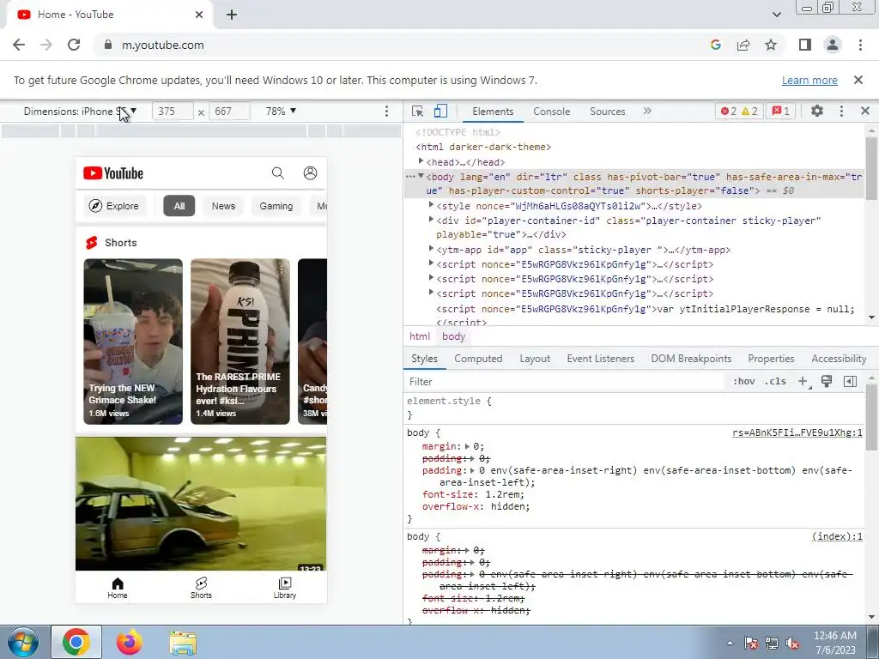
Task: Click the errors and warnings counter
Action: [739, 111]
